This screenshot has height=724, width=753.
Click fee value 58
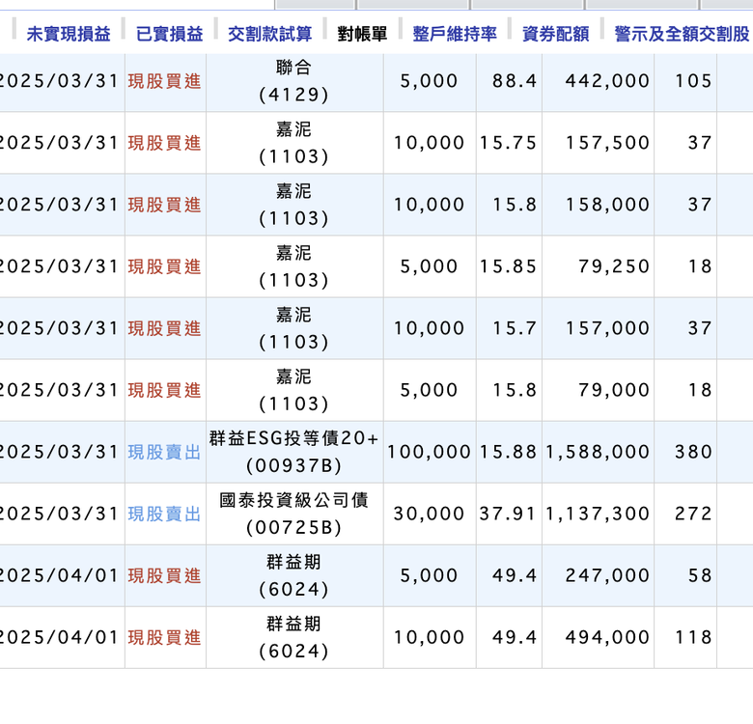(x=700, y=576)
